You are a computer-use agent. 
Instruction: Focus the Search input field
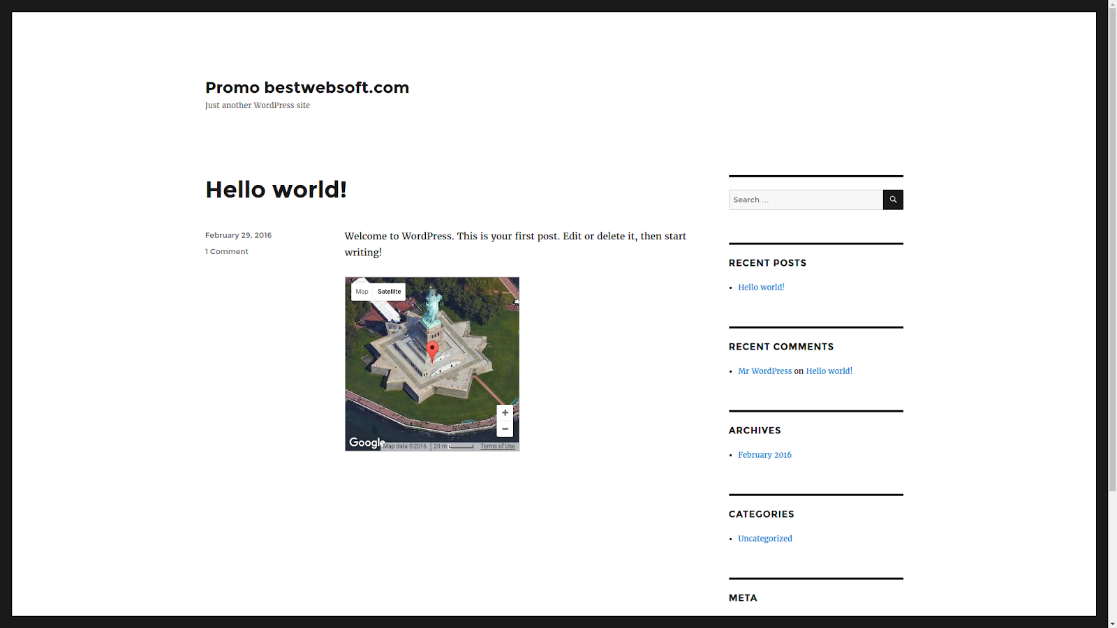[806, 200]
